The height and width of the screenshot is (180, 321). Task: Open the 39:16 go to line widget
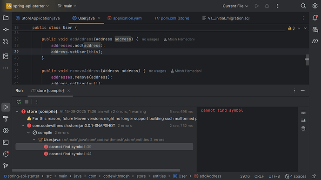point(245,176)
